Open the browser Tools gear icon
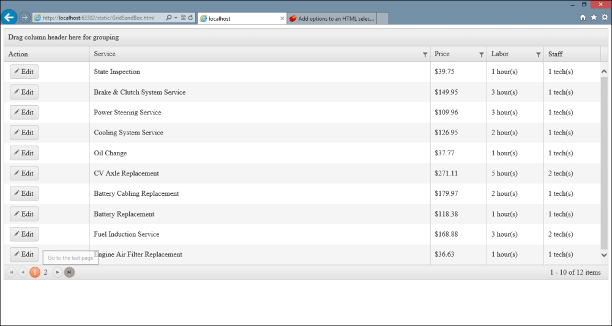This screenshot has height=326, width=612. [605, 17]
